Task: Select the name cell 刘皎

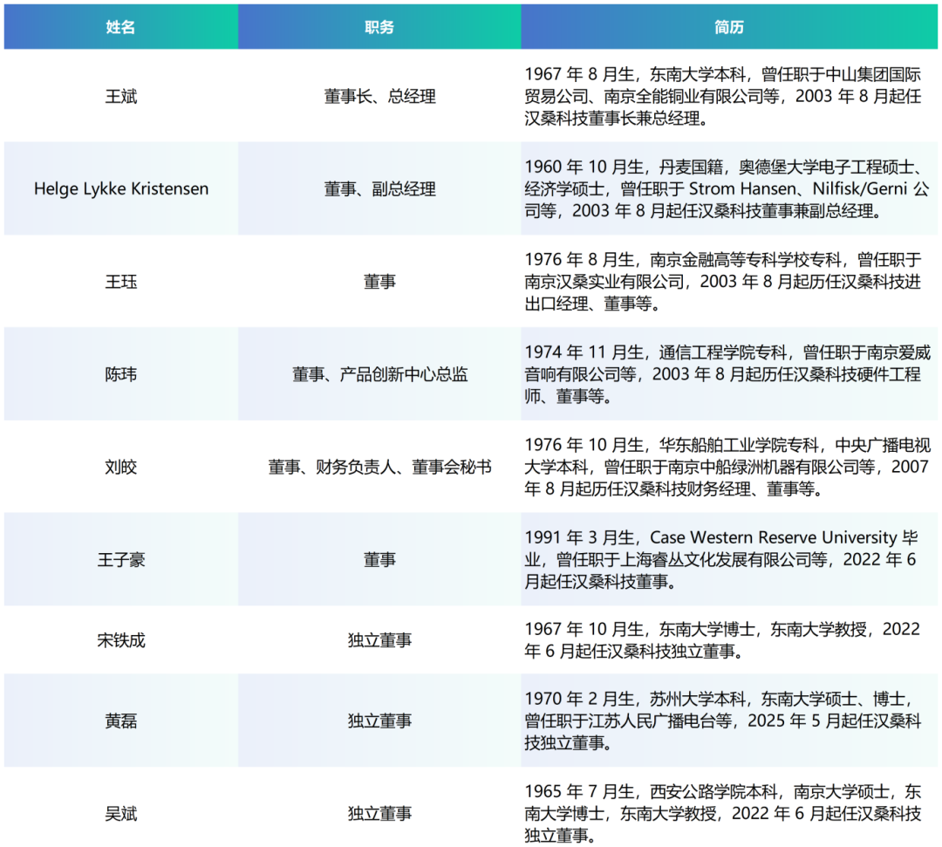Action: (x=120, y=467)
